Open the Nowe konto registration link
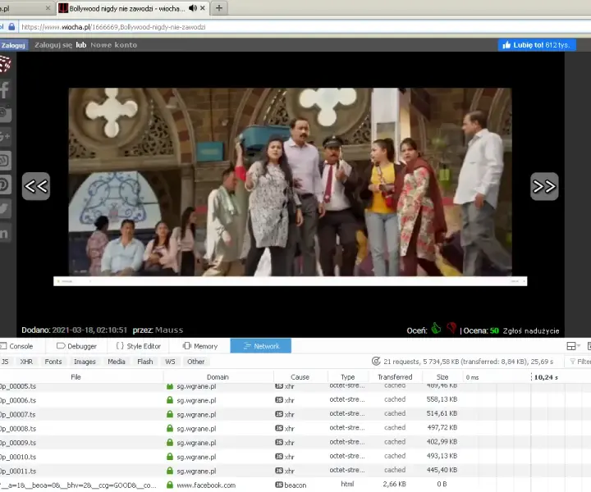The width and height of the screenshot is (591, 492). pos(113,45)
